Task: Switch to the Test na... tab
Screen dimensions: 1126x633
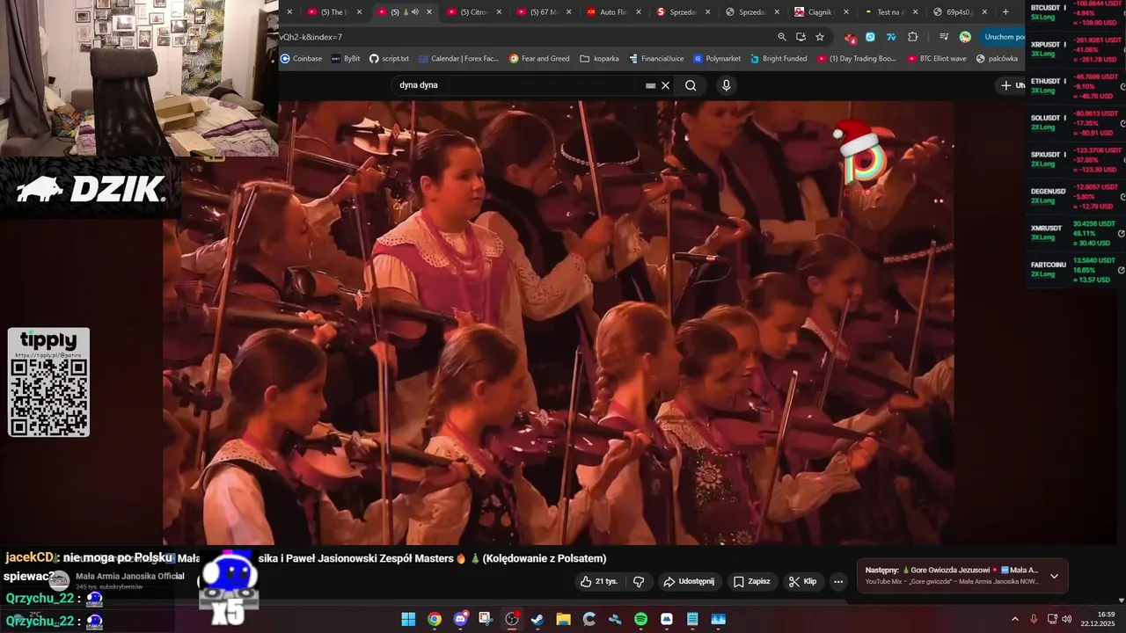Action: tap(885, 12)
